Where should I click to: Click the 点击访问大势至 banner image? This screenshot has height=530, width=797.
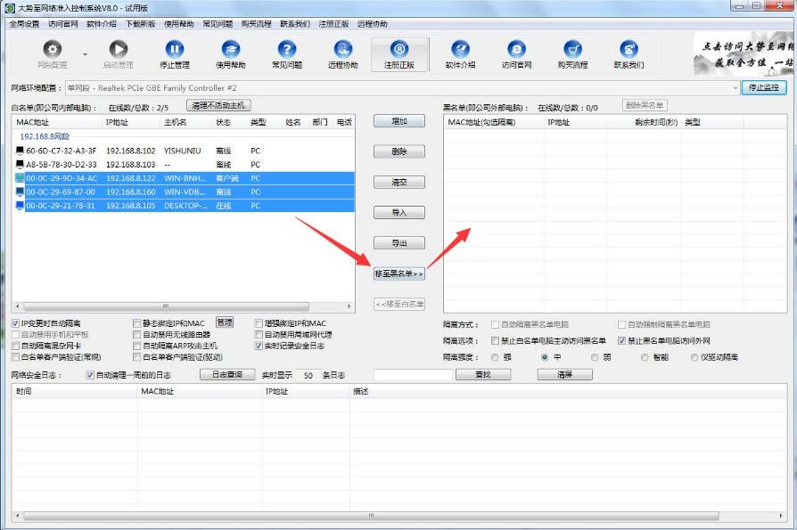point(744,53)
